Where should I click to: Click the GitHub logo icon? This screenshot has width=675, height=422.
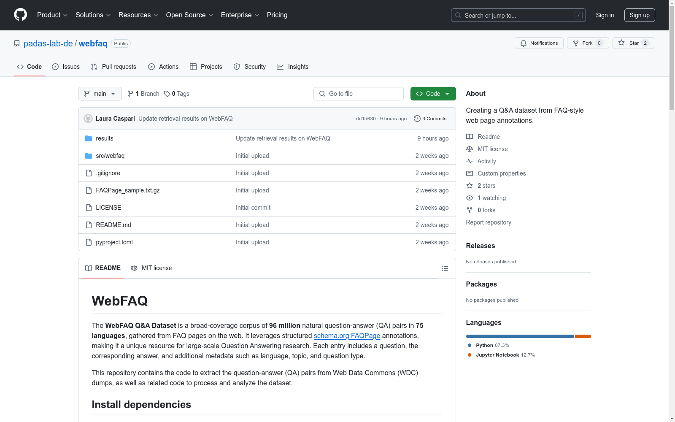click(x=20, y=15)
